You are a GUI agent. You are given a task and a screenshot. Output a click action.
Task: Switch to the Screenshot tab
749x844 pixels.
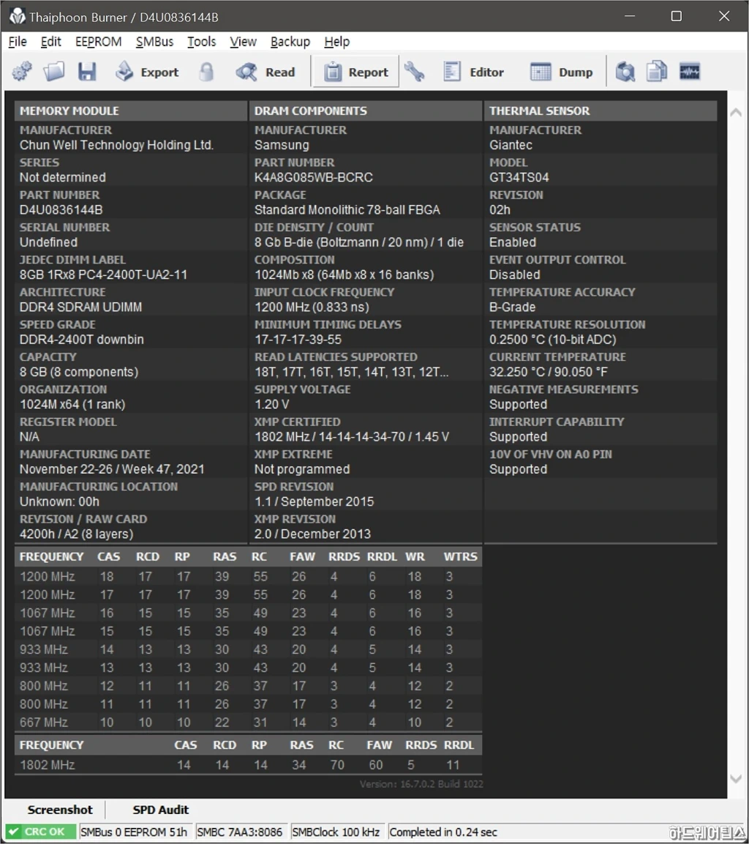coord(60,810)
